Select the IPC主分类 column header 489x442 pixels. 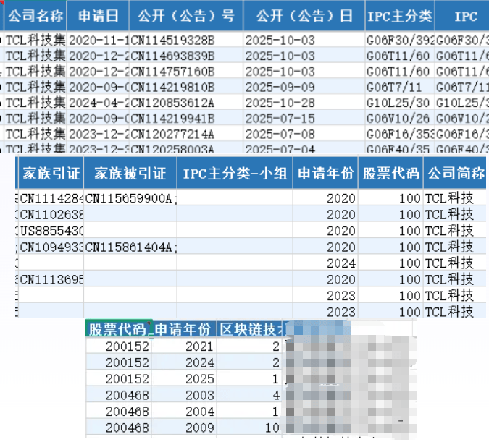400,16
